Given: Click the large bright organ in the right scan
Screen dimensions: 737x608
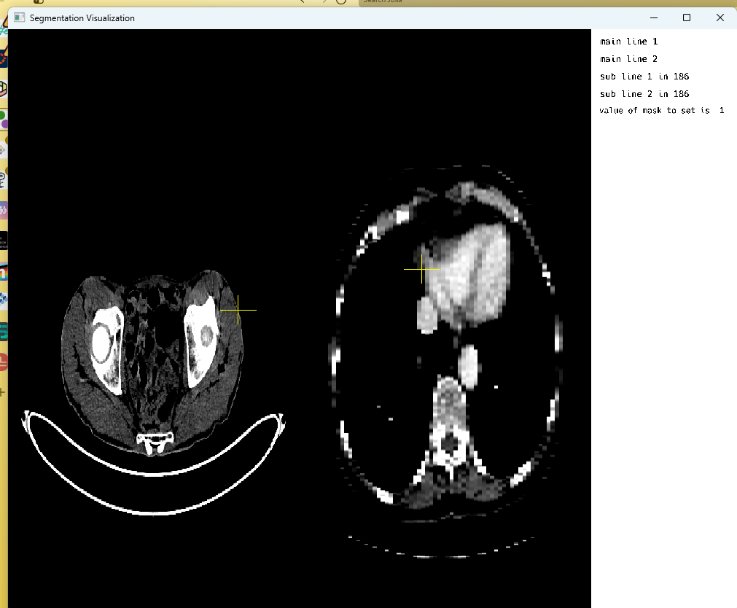Looking at the screenshot, I should point(470,275).
